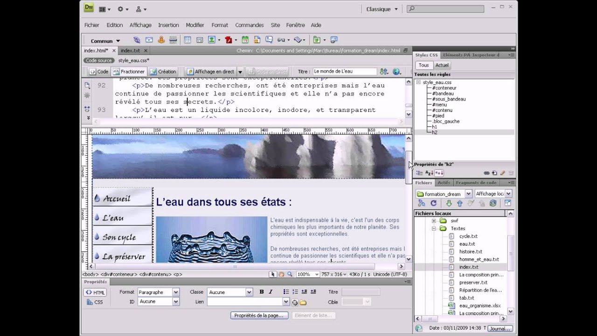Connect to remote host icon
This screenshot has width=597, height=336.
pyautogui.click(x=421, y=203)
